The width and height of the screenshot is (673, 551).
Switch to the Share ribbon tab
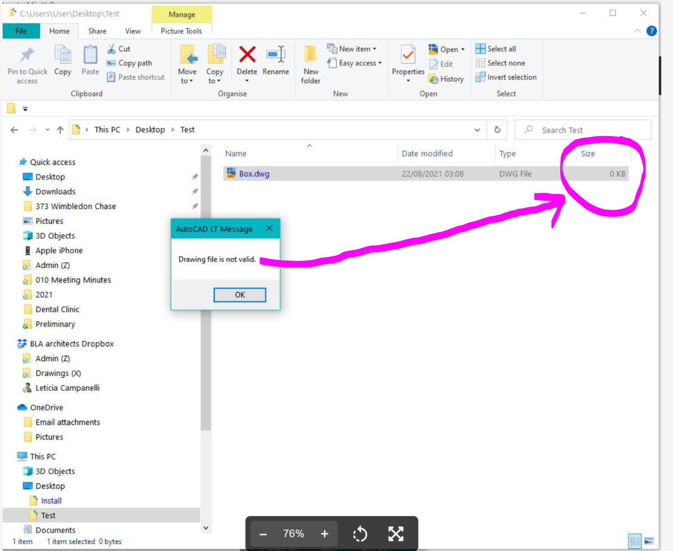tap(97, 31)
